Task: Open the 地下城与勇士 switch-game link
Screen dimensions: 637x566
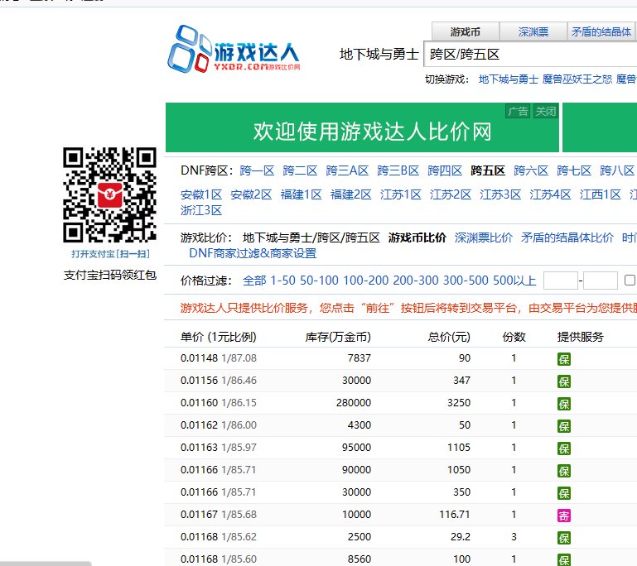Action: click(x=509, y=79)
